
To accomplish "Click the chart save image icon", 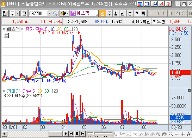I will [165, 134].
